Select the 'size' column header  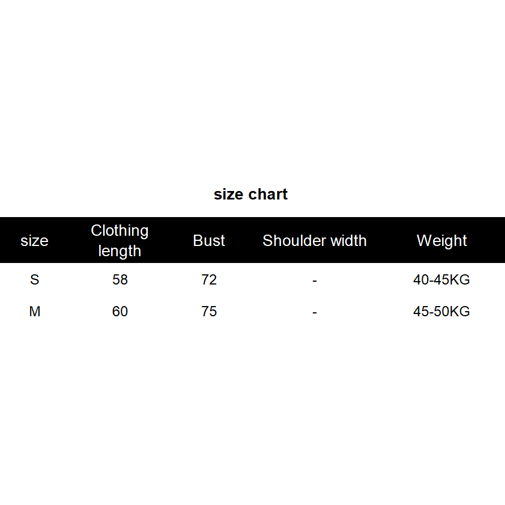(35, 240)
